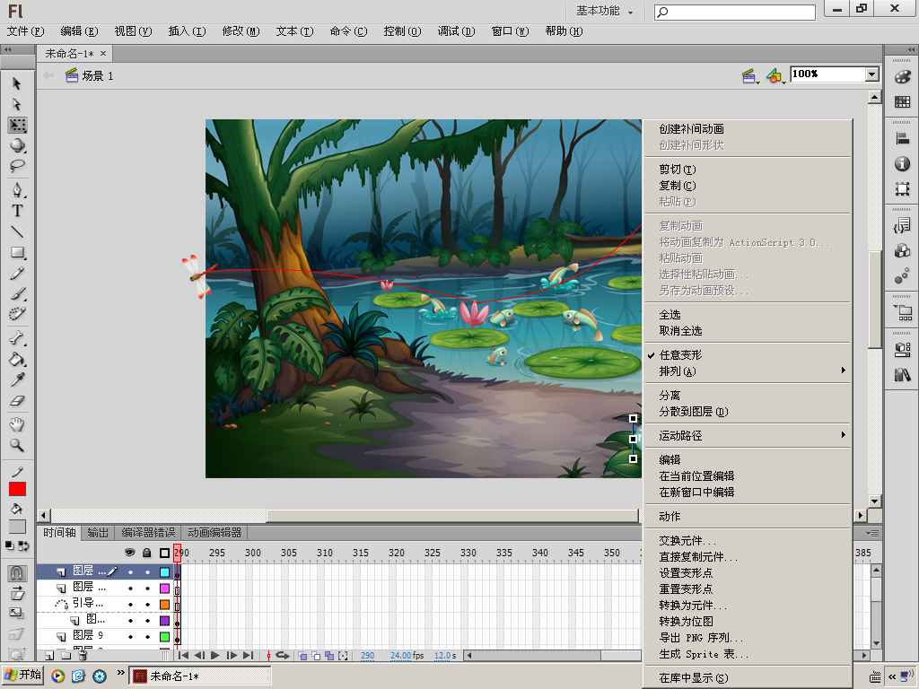The height and width of the screenshot is (689, 919).
Task: Select the Subselection tool
Action: [x=17, y=104]
